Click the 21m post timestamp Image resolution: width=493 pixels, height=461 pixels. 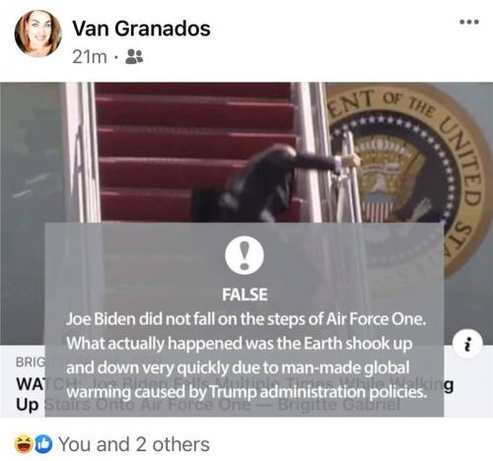click(90, 57)
